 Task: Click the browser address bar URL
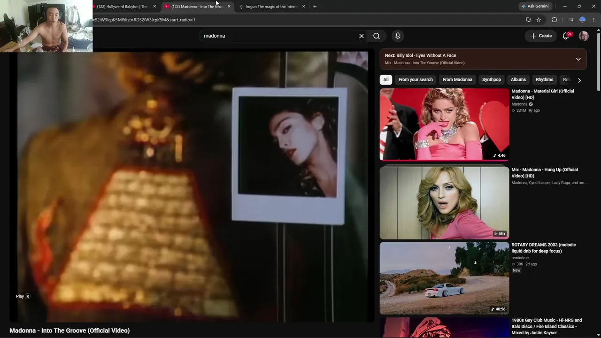144,20
